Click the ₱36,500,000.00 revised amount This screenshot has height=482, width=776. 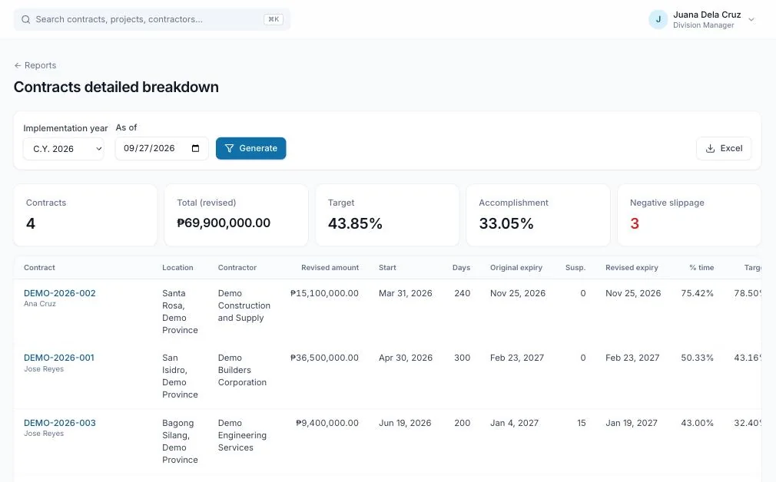(325, 358)
